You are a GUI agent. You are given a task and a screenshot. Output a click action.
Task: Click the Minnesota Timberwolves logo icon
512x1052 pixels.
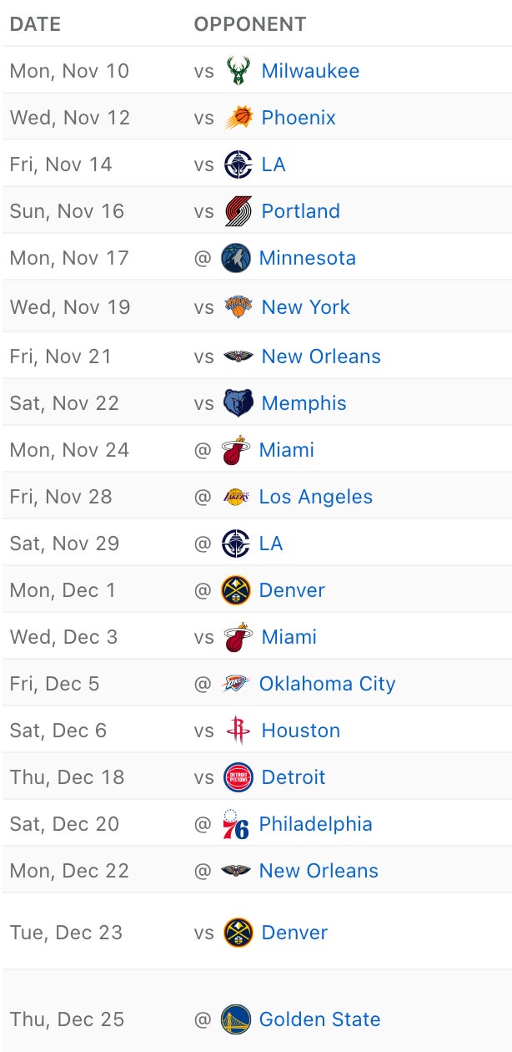pyautogui.click(x=236, y=258)
